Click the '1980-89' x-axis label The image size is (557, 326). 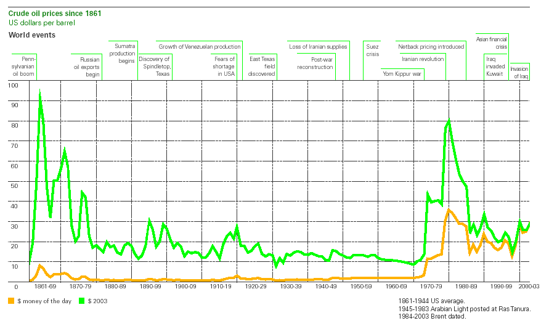coord(466,286)
